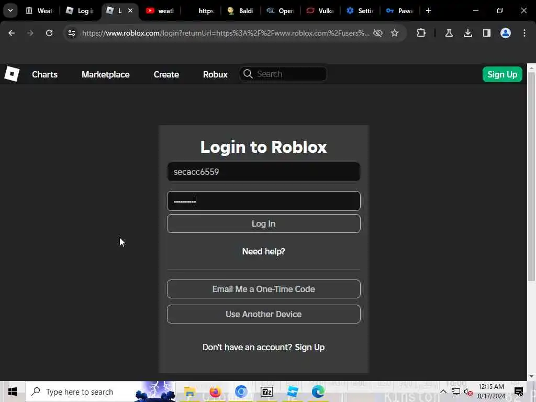The height and width of the screenshot is (402, 536).
Task: Switch to the Log in tab
Action: (x=80, y=11)
